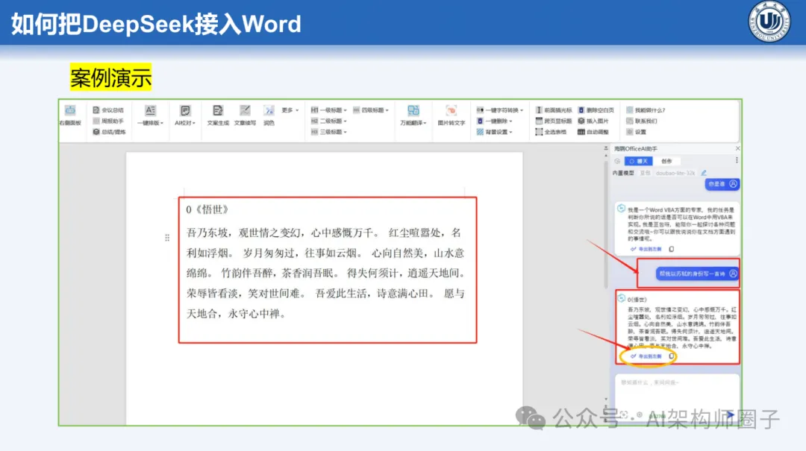Click 前面插光标 in the ribbon
Image resolution: width=806 pixels, height=451 pixels.
(x=554, y=110)
